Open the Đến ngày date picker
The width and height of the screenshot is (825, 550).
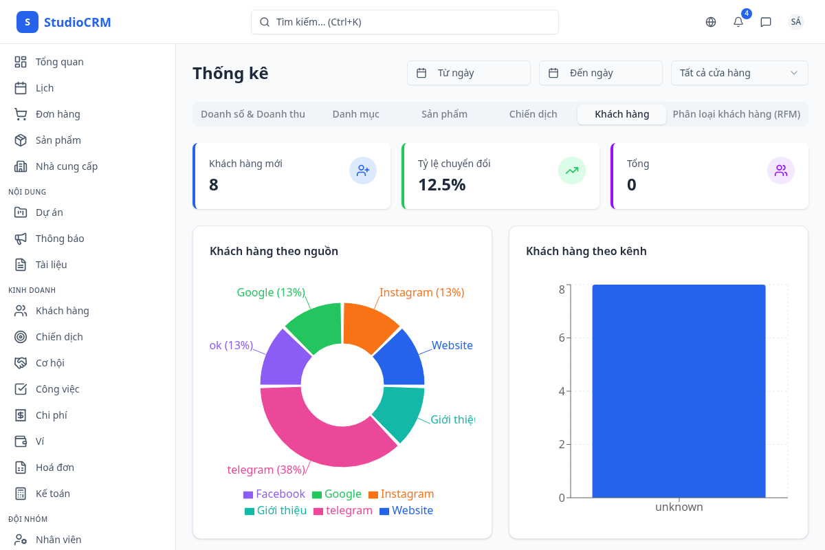pyautogui.click(x=600, y=73)
